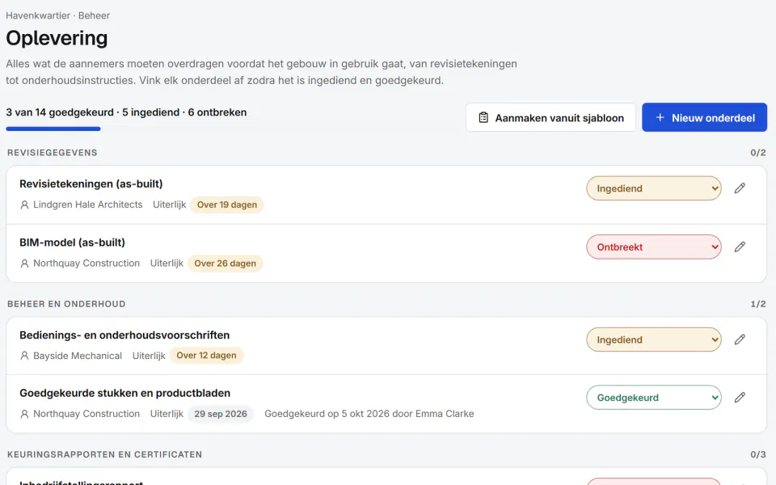Click person icon beside Lindgren Hale Architects
This screenshot has width=776, height=485.
24,205
